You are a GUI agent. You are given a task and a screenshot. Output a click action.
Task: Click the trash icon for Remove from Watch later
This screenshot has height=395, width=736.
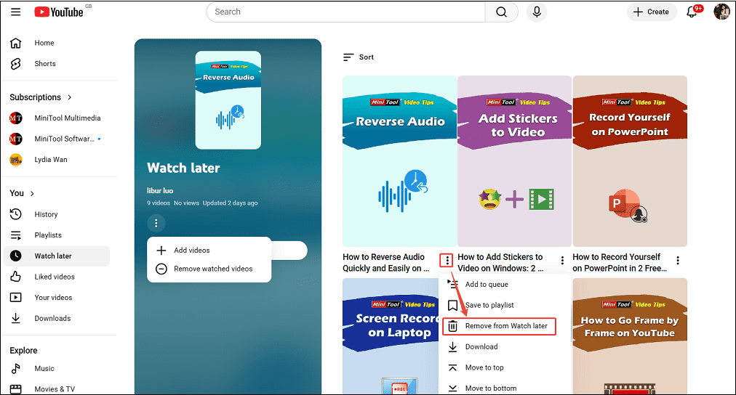click(452, 326)
